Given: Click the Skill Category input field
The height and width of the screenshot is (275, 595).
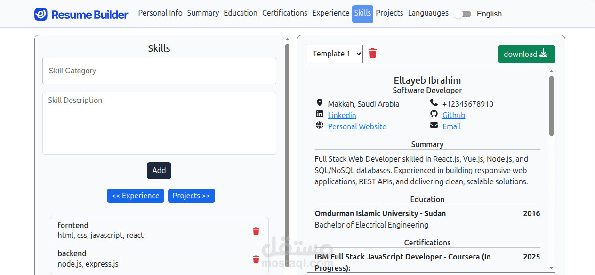Looking at the screenshot, I should point(159,71).
